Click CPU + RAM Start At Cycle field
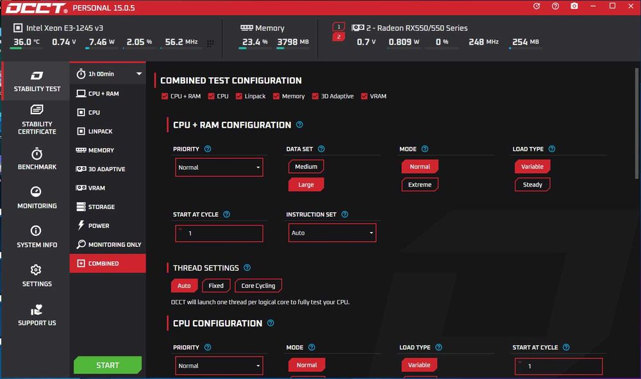641x379 pixels. click(219, 233)
